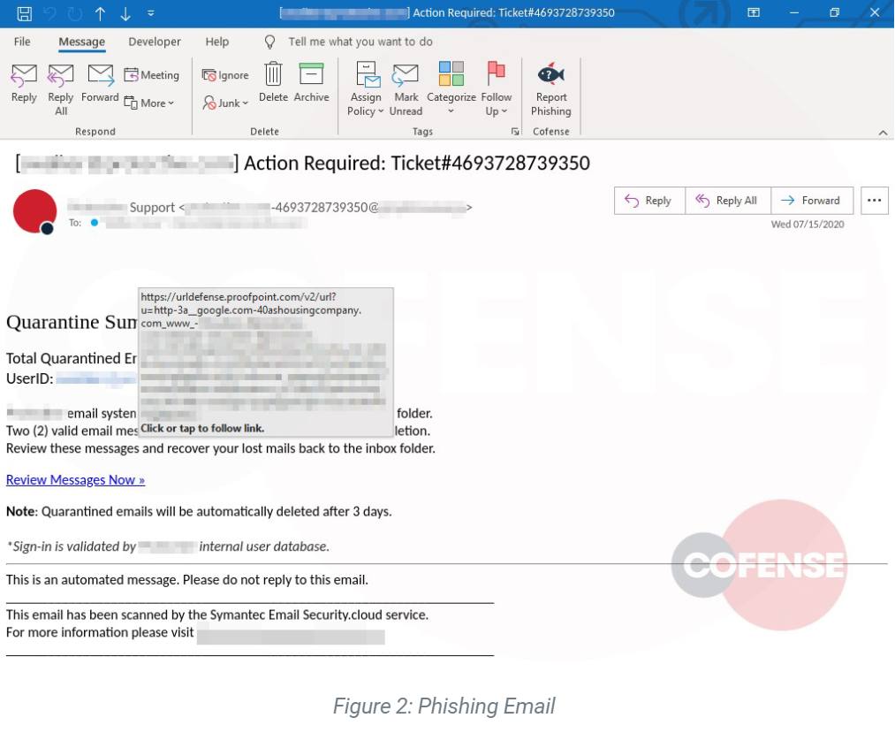Click 'This is an automated message' line

click(187, 580)
